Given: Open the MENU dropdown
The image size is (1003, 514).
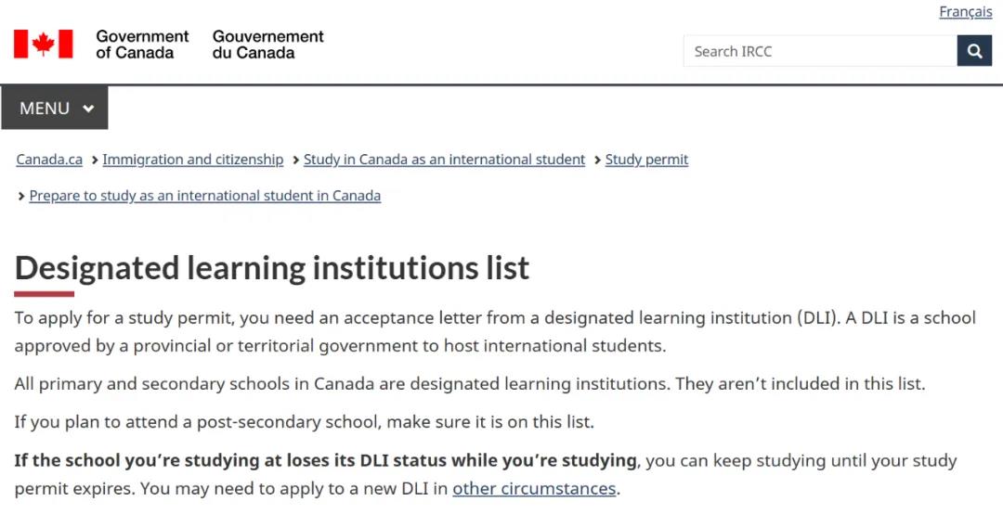Looking at the screenshot, I should 55,108.
